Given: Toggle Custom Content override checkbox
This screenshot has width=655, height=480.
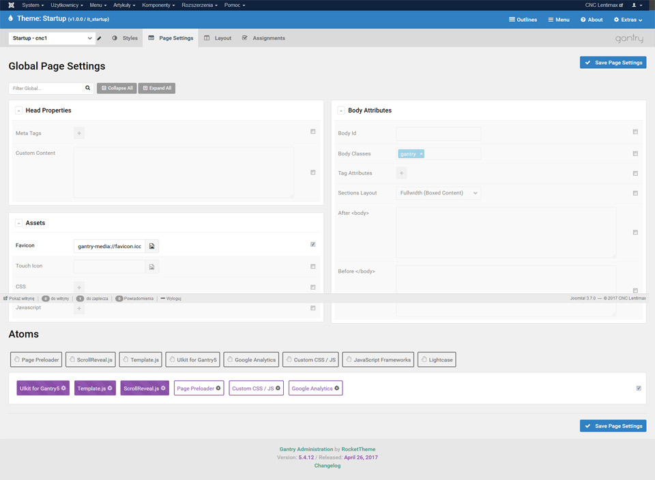Looking at the screenshot, I should (x=313, y=172).
